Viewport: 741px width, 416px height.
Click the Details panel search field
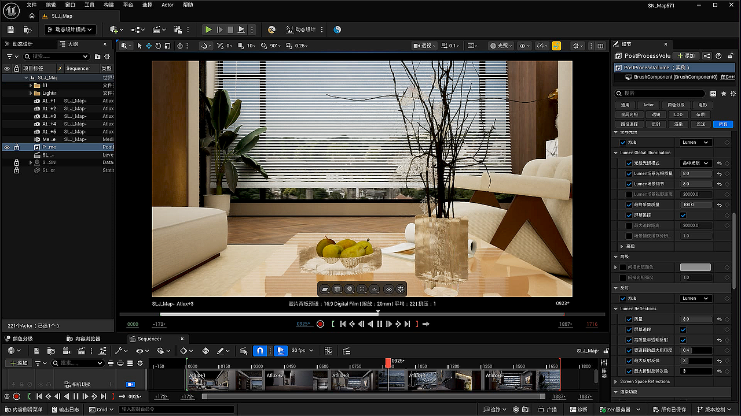coord(661,93)
